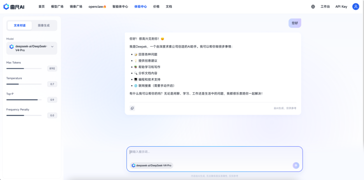The height and width of the screenshot is (180, 364).
Task: Click the globe language icon
Action: (313, 7)
